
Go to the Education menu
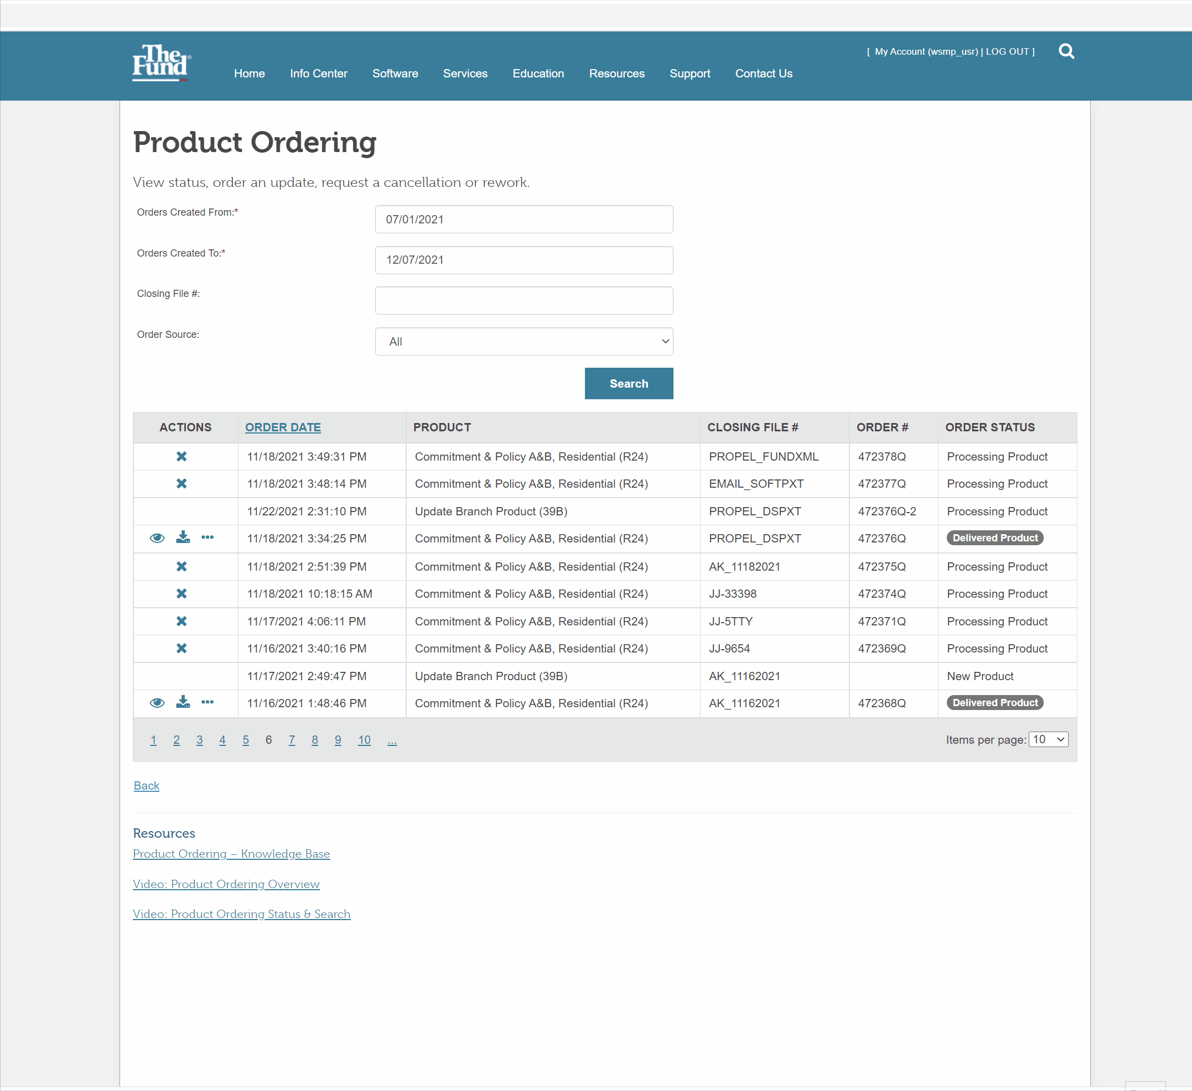[538, 74]
